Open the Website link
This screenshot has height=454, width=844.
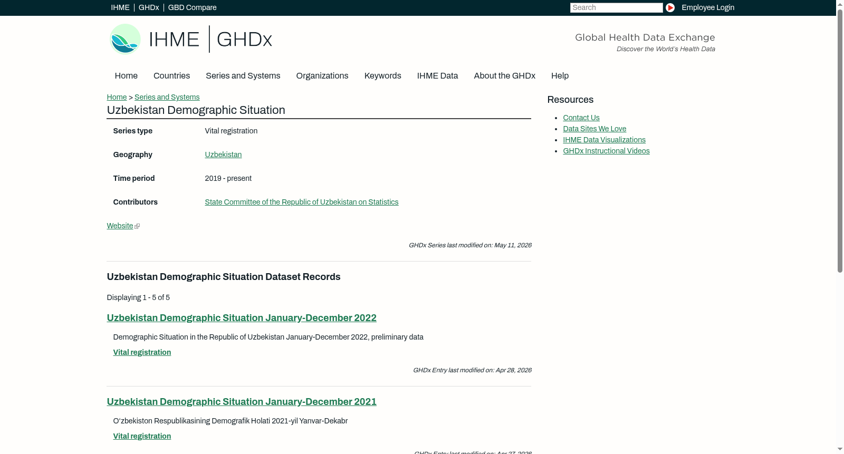click(120, 226)
